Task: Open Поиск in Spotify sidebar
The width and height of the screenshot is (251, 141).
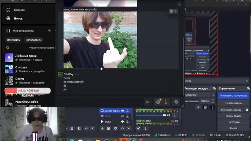Action: pyautogui.click(x=15, y=18)
